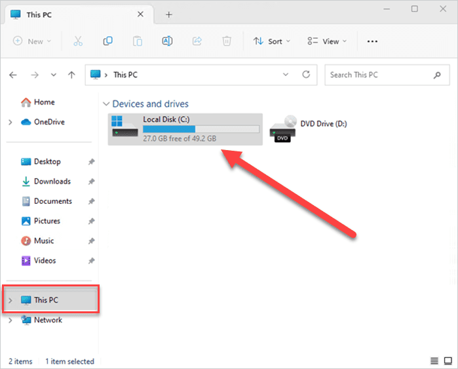The image size is (458, 369).
Task: Open the New item dropdown
Action: (x=32, y=41)
